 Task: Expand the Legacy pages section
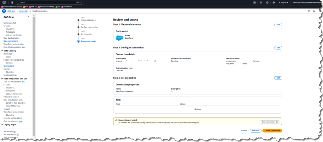[x=2, y=124]
